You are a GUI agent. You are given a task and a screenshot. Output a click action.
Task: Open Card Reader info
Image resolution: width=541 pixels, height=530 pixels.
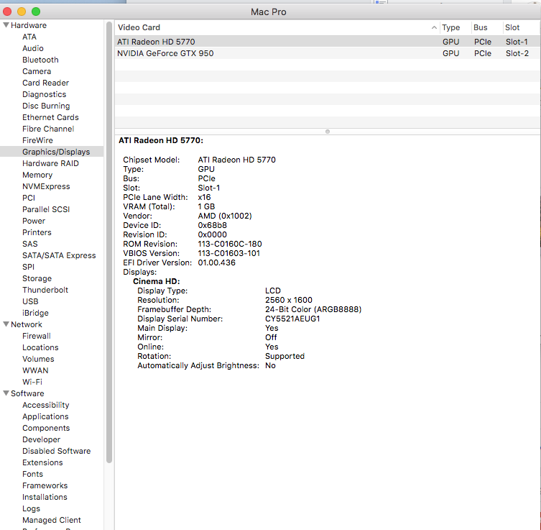(x=45, y=83)
